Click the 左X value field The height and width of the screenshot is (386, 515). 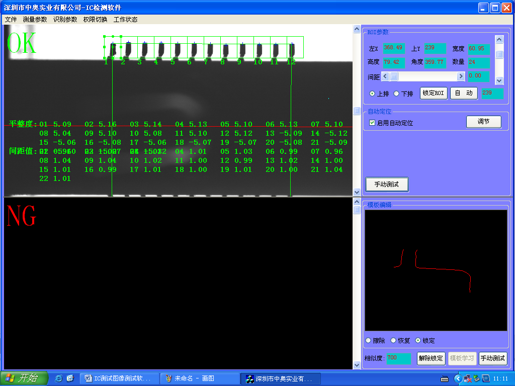pyautogui.click(x=394, y=48)
